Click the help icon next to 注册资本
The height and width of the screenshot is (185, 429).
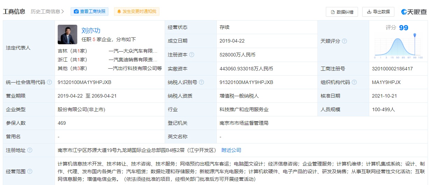(x=192, y=55)
